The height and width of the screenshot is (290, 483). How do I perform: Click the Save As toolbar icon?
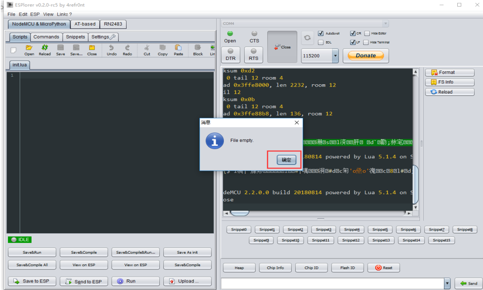tap(76, 50)
